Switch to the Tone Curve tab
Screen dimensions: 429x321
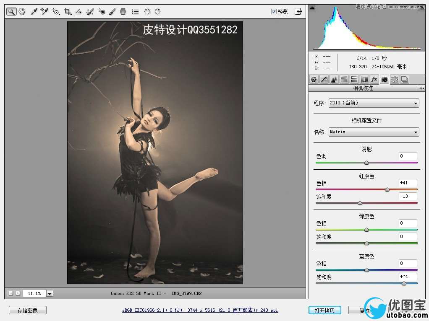click(324, 80)
